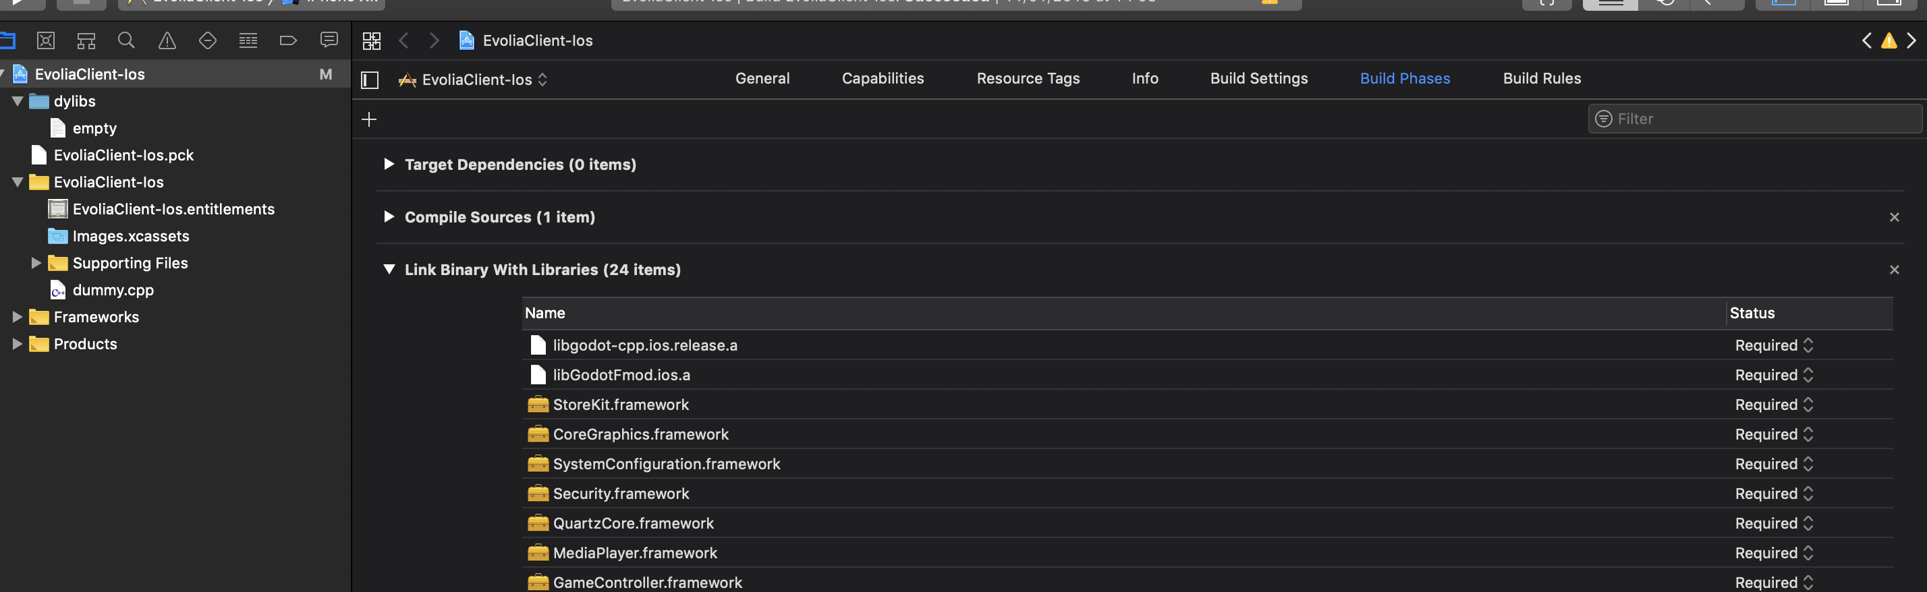
Task: Open the Find navigator magnifier
Action: coord(126,40)
